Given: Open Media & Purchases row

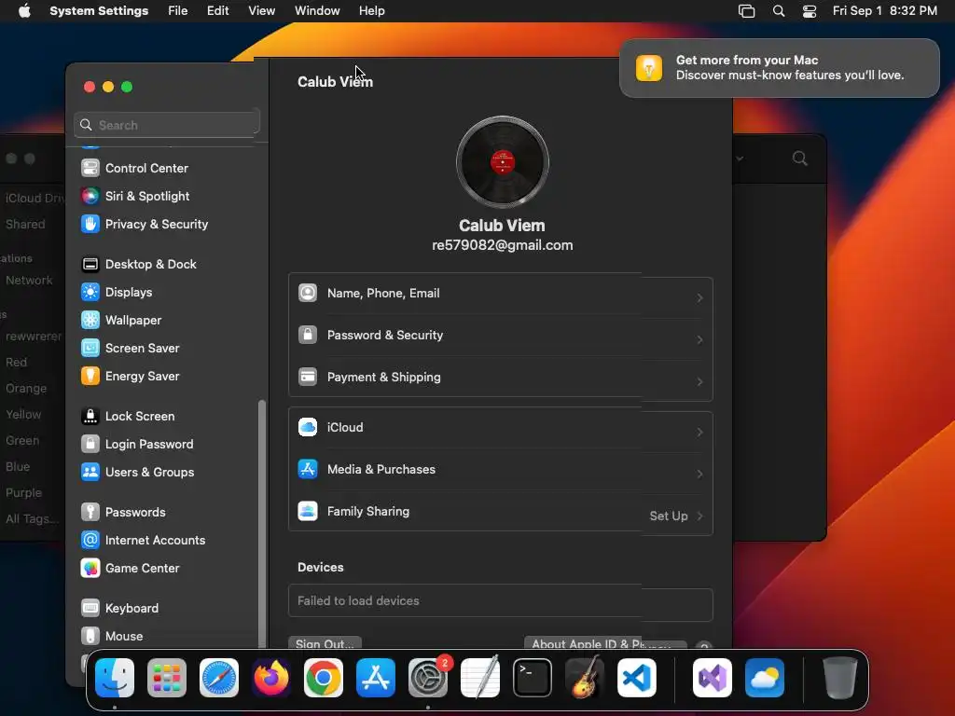Looking at the screenshot, I should tap(500, 471).
